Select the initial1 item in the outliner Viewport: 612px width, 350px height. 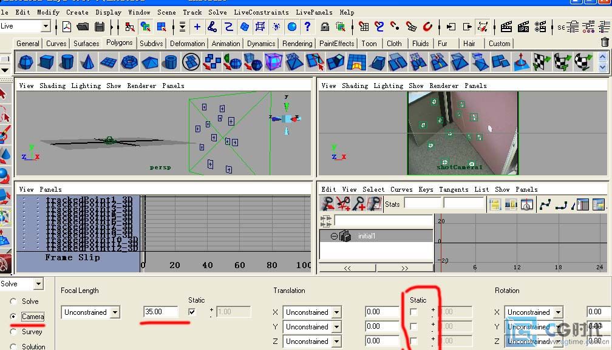[x=376, y=236]
